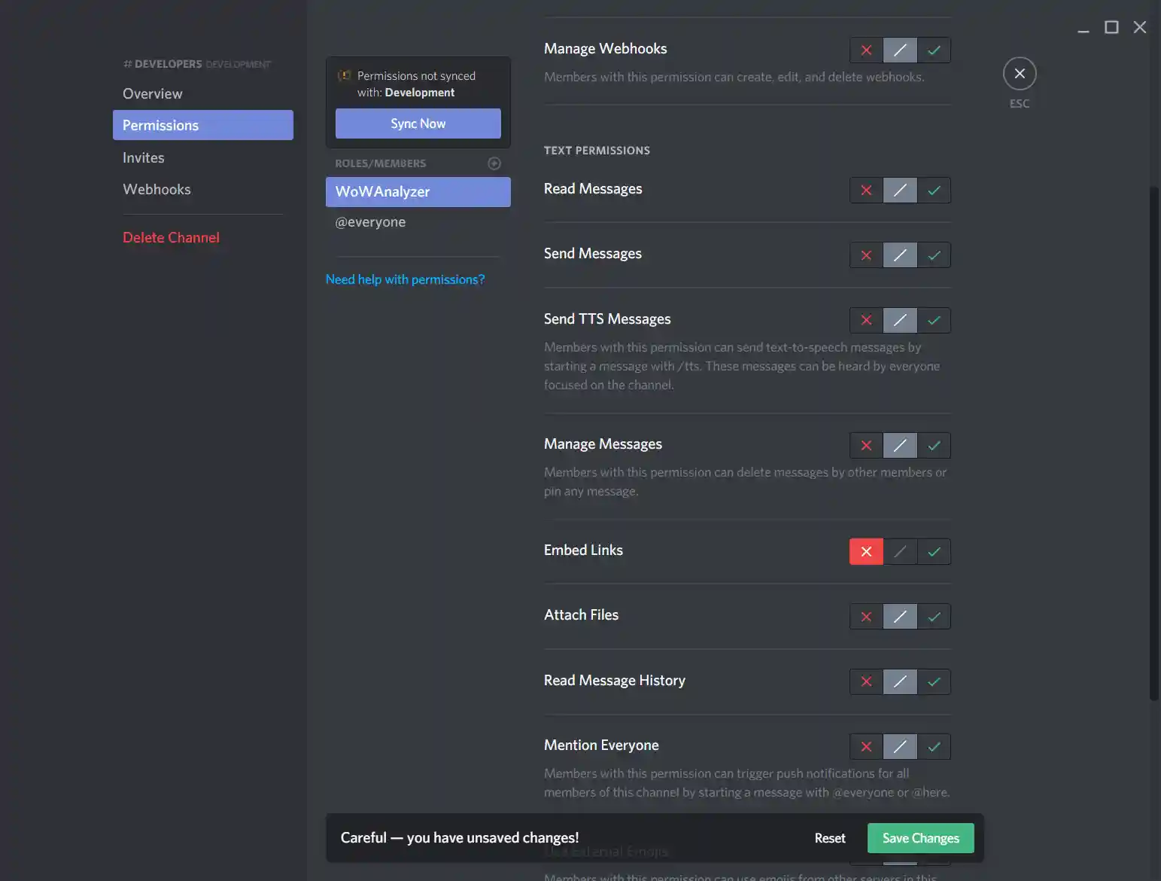Screen dimensions: 1161x881
Task: Maximize the Discord window
Action: click(x=1111, y=28)
